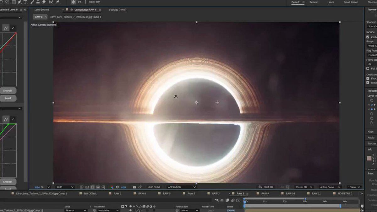This screenshot has width=377, height=212.
Task: Open the Classic 3D renderer dropdown
Action: 303,187
